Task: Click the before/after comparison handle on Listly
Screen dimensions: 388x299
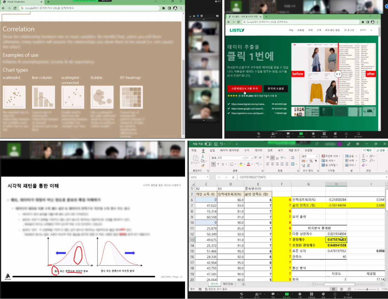Action: [x=338, y=74]
